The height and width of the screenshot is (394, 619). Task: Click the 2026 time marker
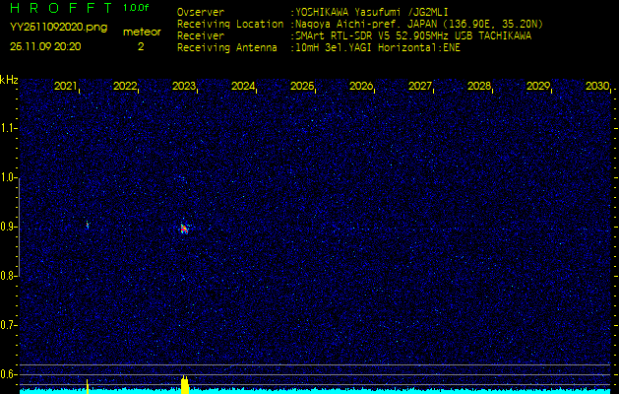pos(361,87)
